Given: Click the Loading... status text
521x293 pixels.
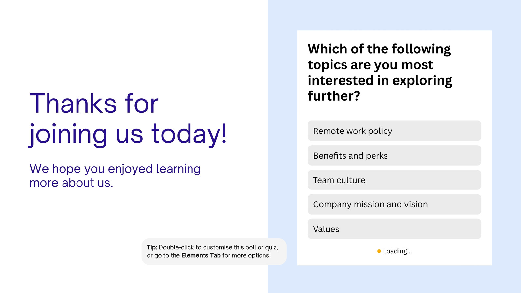Looking at the screenshot, I should 397,251.
